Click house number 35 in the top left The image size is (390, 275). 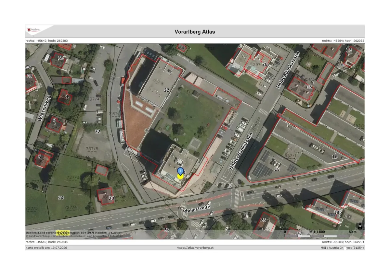pos(61,58)
